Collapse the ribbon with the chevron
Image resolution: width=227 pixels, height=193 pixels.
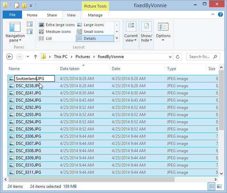(213, 14)
